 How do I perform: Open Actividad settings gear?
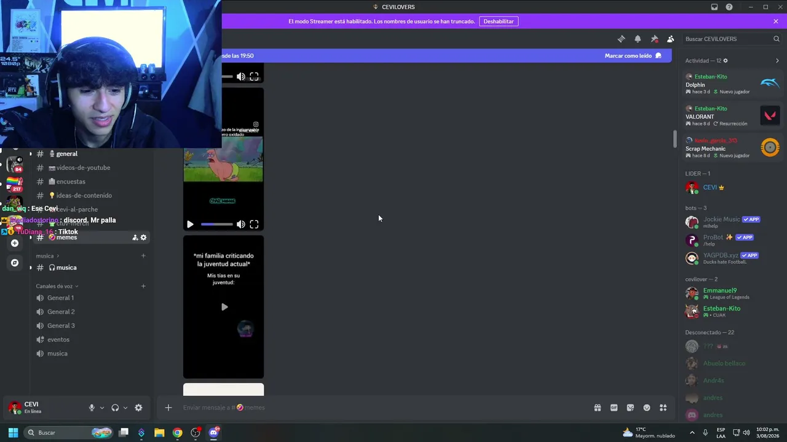[x=726, y=61]
